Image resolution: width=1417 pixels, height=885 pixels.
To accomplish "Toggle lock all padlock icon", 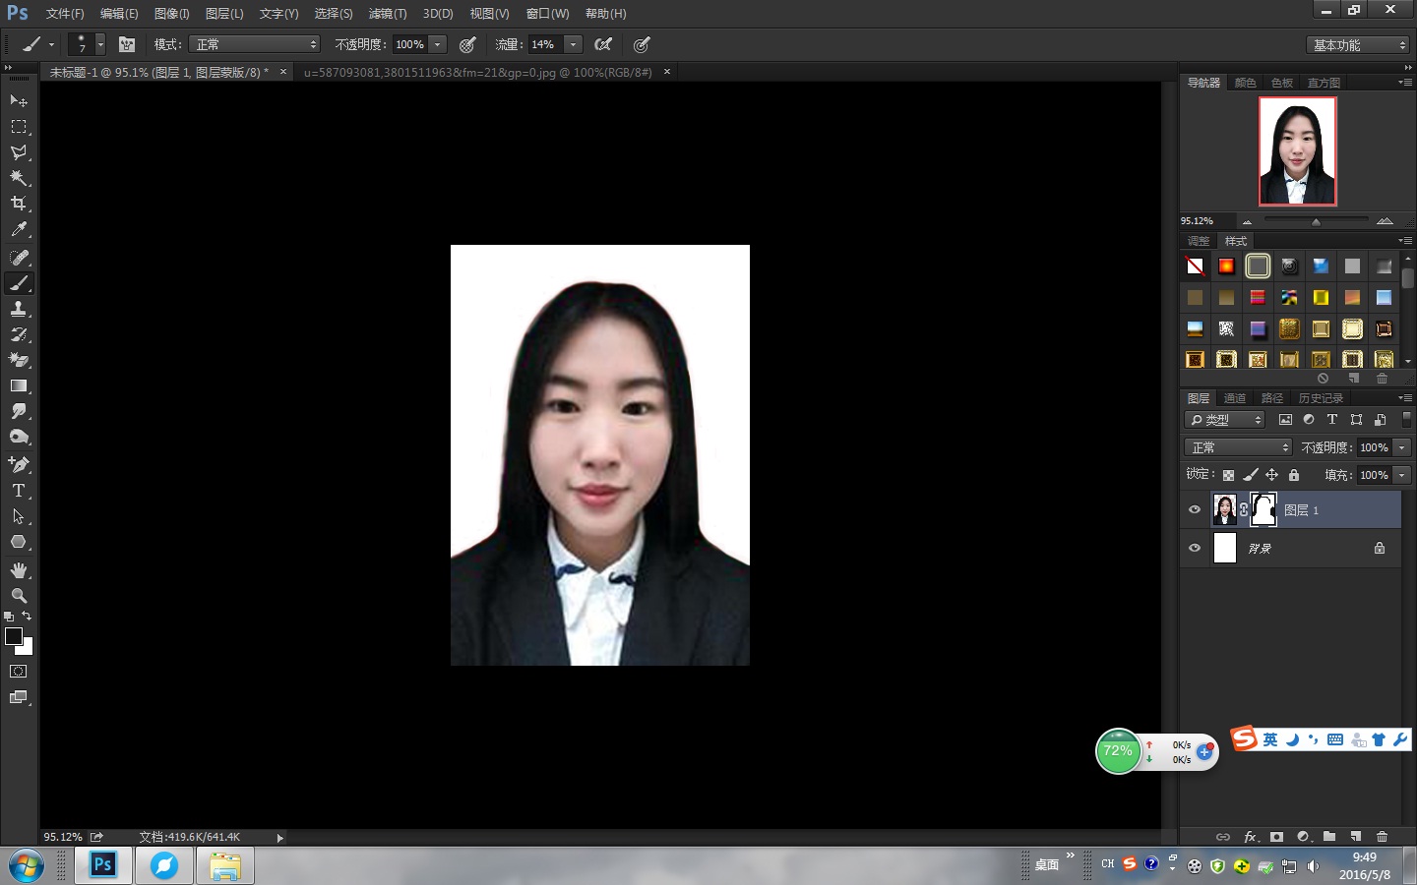I will (x=1294, y=475).
